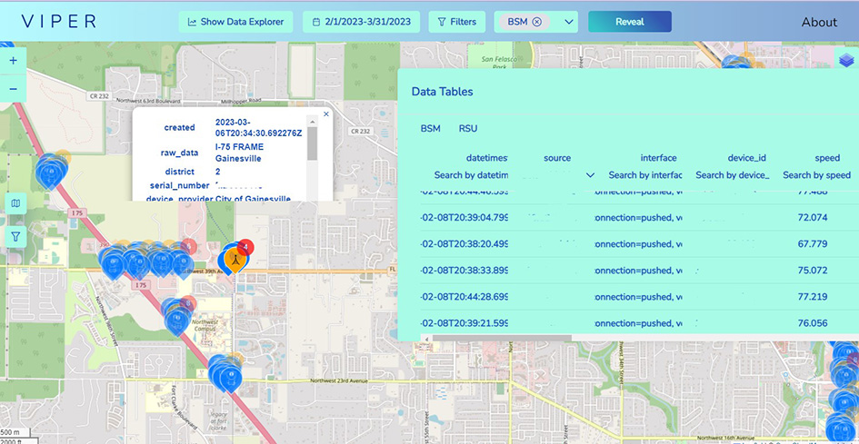Select the BSM data table tab
This screenshot has height=444, width=859.
[x=430, y=129]
